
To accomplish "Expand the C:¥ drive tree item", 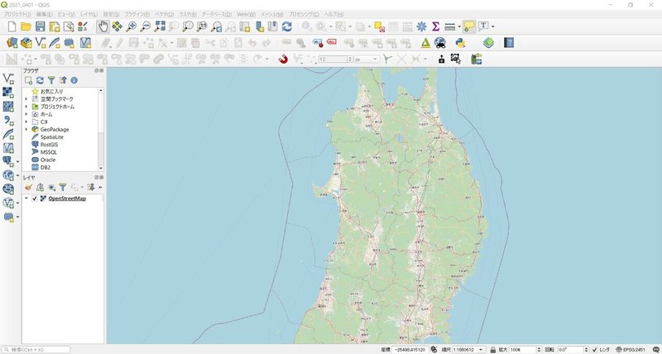I will [26, 122].
